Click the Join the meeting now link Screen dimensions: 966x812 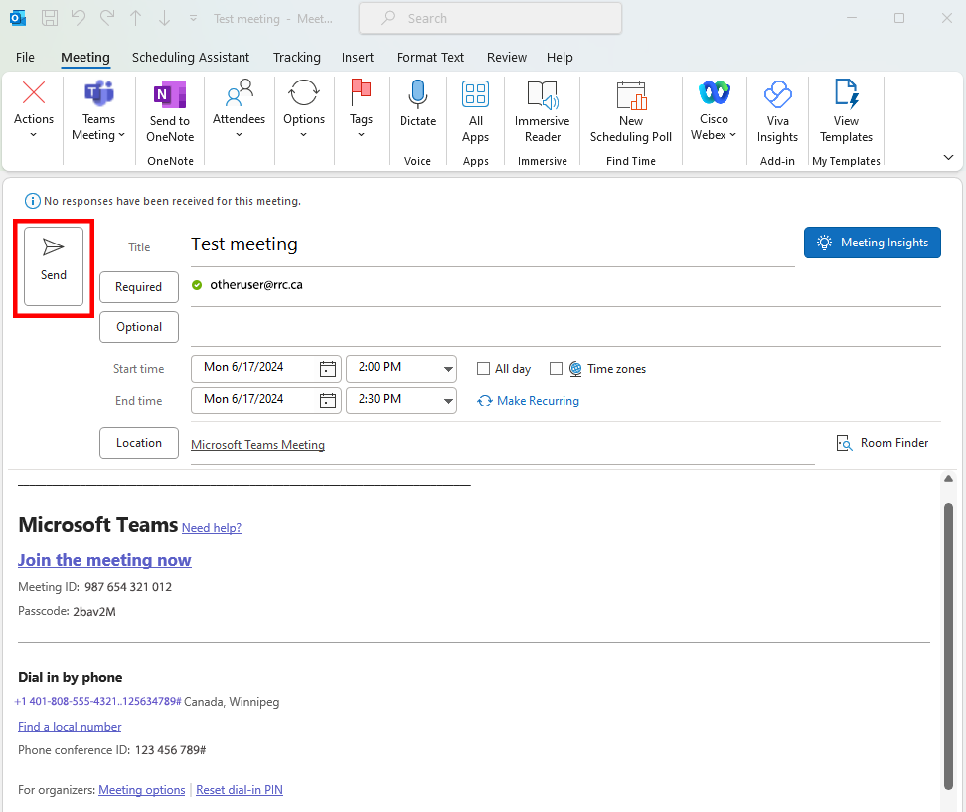click(x=104, y=560)
